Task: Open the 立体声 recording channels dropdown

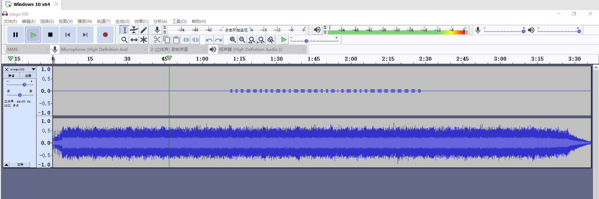Action: [178, 49]
